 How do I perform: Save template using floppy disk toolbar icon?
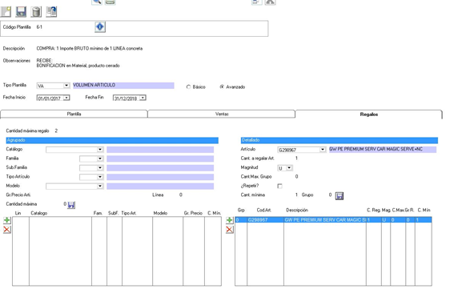[21, 11]
